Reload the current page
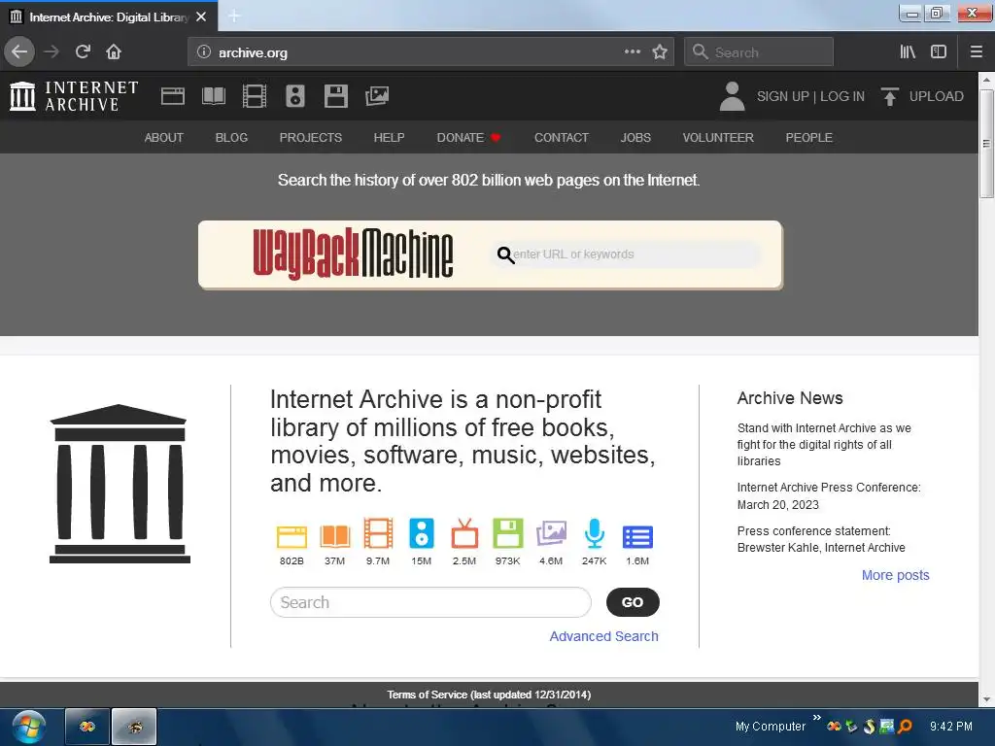The width and height of the screenshot is (995, 746). [x=83, y=51]
